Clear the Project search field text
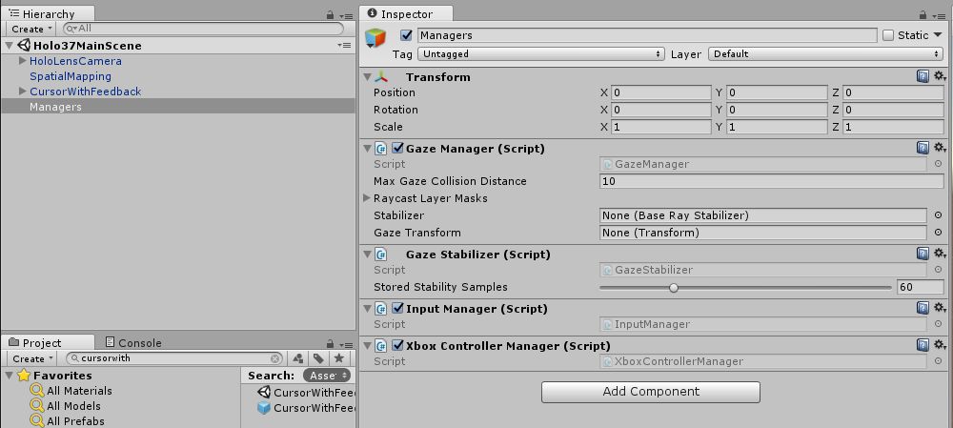Image resolution: width=953 pixels, height=428 pixels. [275, 358]
